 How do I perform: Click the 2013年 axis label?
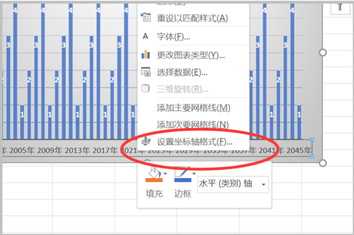point(77,151)
